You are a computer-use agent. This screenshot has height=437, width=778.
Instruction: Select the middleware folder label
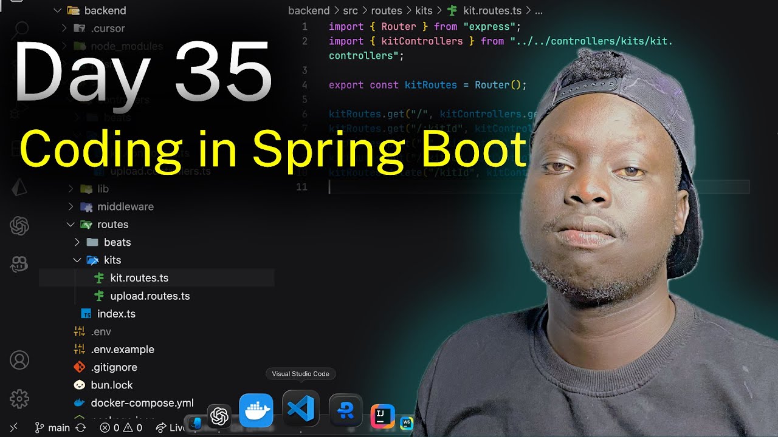point(125,206)
